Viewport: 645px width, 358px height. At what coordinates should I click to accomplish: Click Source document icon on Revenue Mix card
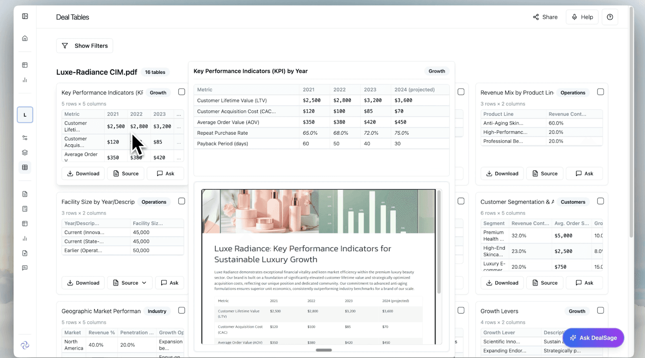[535, 173]
